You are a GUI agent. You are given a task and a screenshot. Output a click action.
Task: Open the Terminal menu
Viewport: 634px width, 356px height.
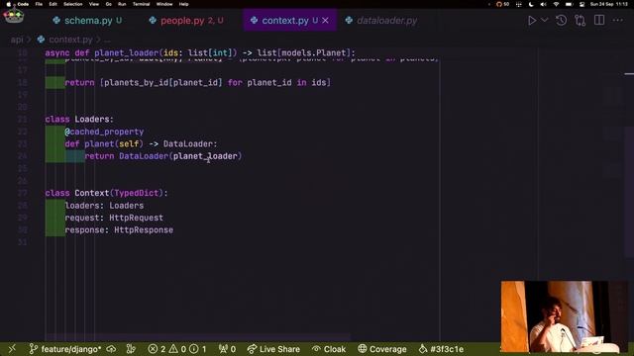click(141, 4)
